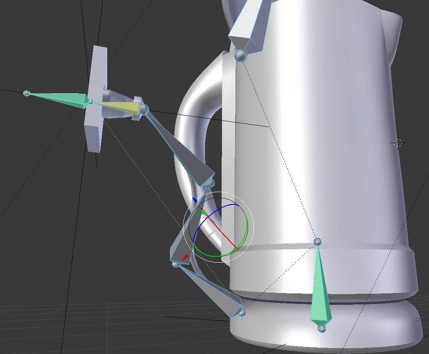Grab the blue ring of the rotation gizmo
Screen dimensions: 429x354
point(216,209)
